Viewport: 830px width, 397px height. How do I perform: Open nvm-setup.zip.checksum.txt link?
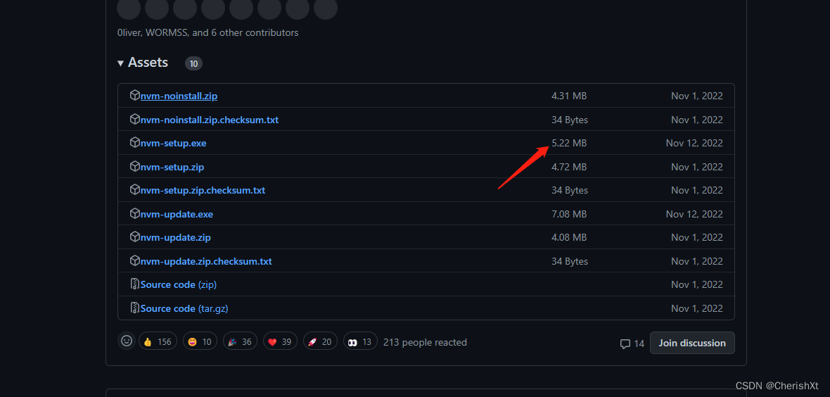point(203,190)
